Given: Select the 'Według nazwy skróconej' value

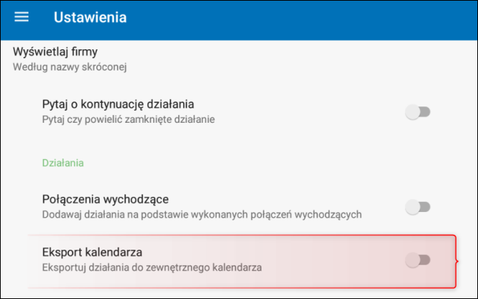Looking at the screenshot, I should tap(70, 67).
